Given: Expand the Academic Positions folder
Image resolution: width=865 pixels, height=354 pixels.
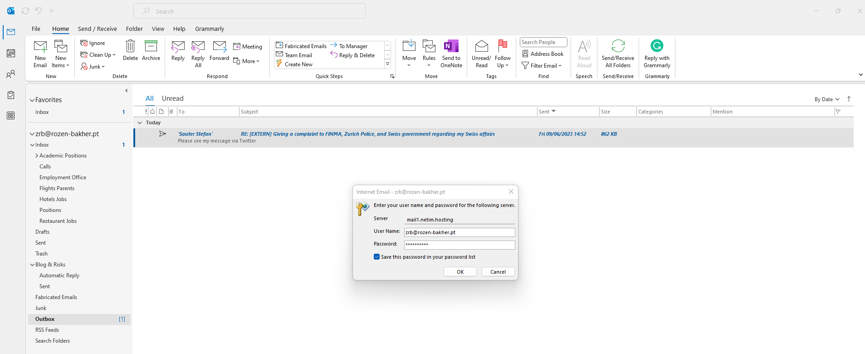Looking at the screenshot, I should [37, 156].
